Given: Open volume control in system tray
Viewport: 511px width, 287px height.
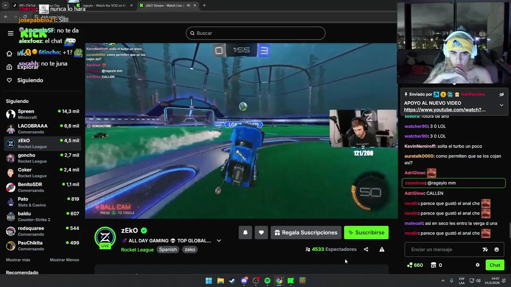Looking at the screenshot, I should [478, 281].
